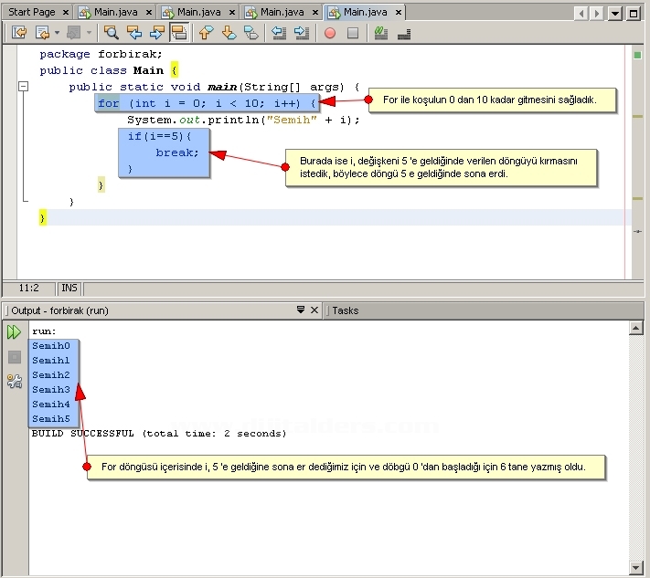Click the 'break;' statement
The height and width of the screenshot is (578, 650).
pos(177,152)
